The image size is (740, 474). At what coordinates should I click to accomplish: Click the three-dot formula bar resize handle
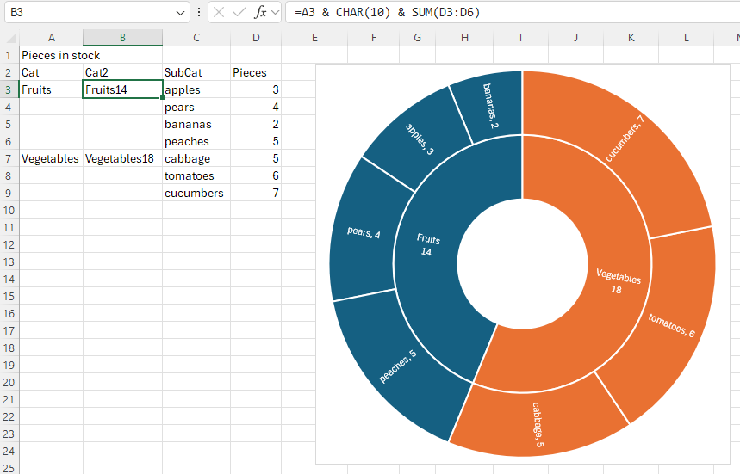point(199,12)
